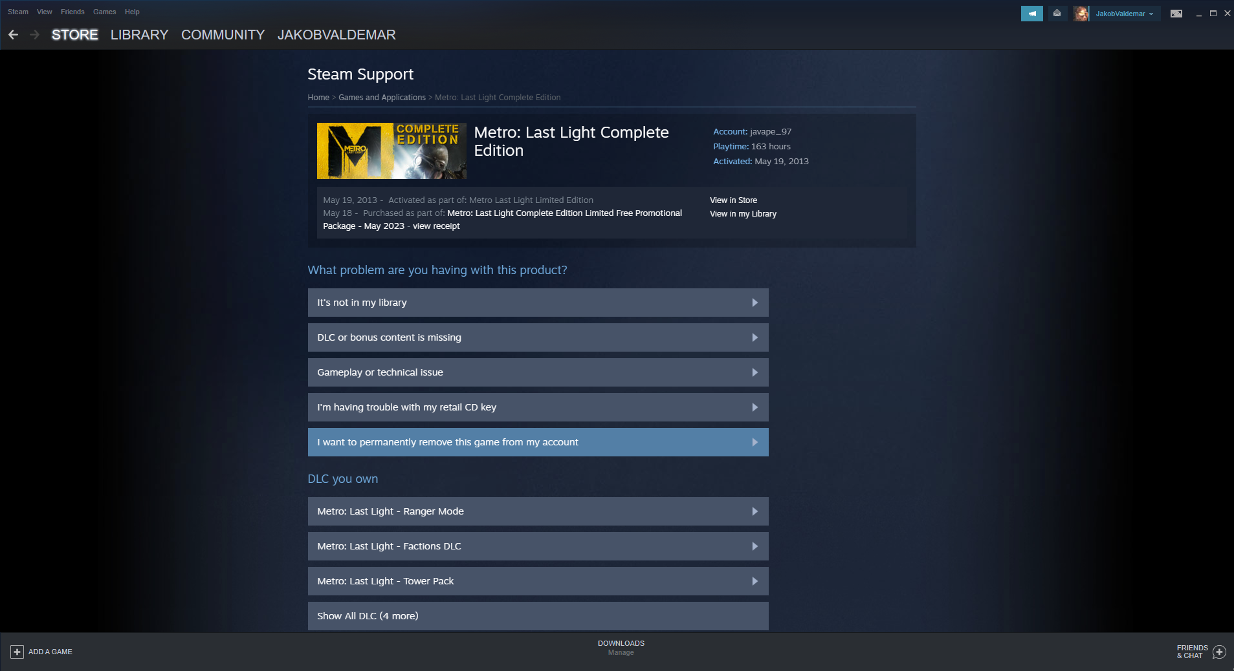
Task: Select "DLC or bonus content is missing"
Action: pyautogui.click(x=538, y=337)
